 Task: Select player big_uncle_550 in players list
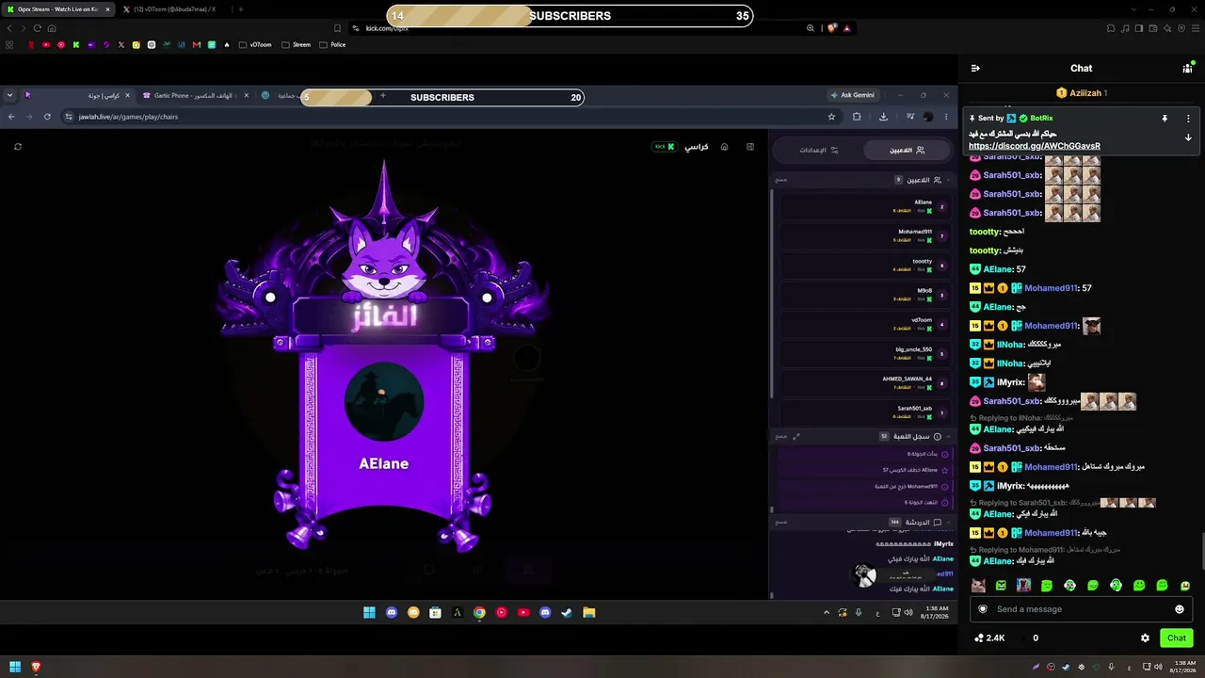tap(865, 354)
